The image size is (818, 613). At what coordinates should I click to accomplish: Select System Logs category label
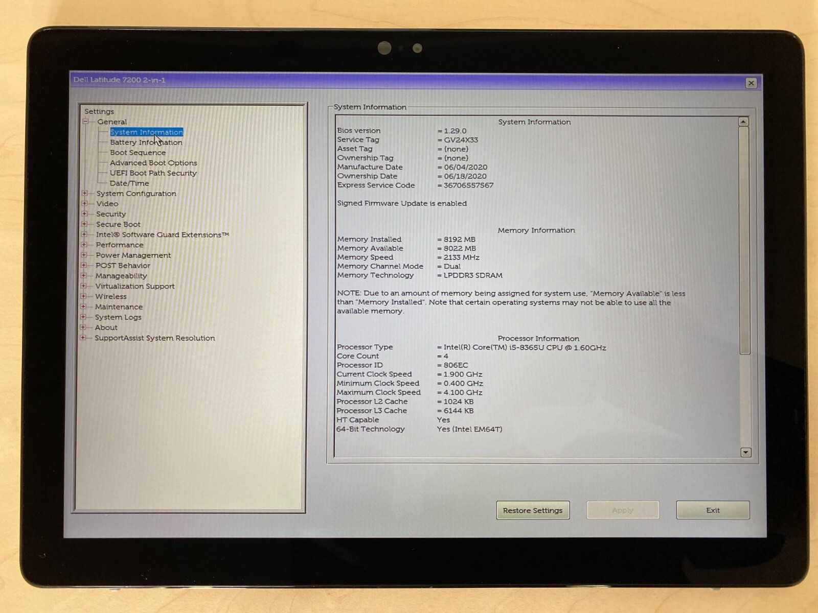(118, 317)
